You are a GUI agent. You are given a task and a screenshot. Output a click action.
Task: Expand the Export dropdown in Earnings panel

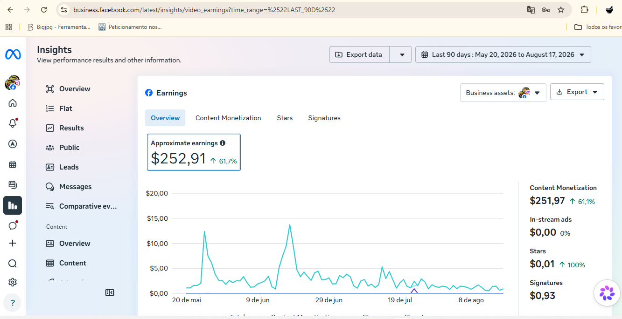click(x=577, y=92)
